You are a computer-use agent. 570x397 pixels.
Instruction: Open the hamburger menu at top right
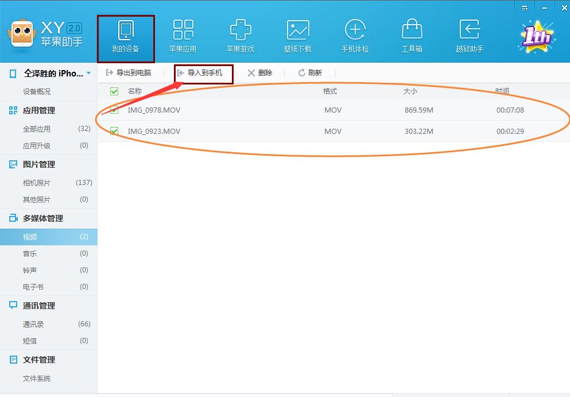[x=524, y=7]
